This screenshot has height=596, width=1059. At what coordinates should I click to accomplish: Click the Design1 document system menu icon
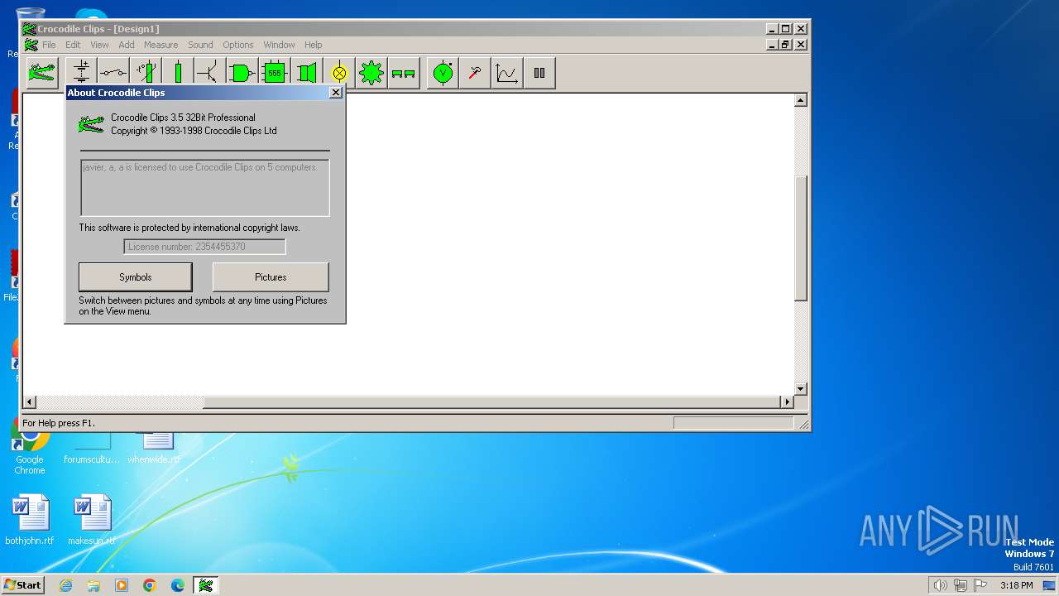point(31,45)
